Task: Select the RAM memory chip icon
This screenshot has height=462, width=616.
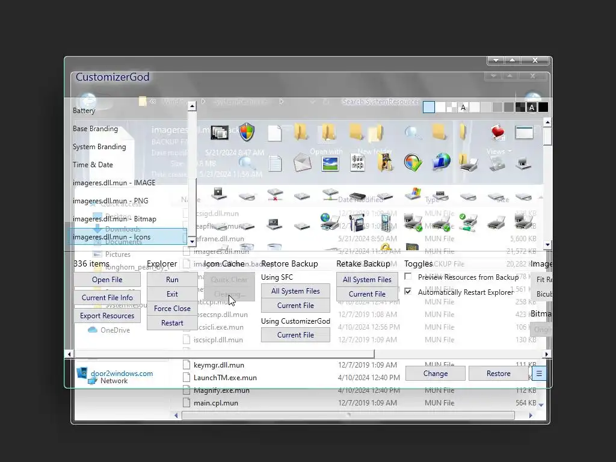Action: [x=357, y=196]
